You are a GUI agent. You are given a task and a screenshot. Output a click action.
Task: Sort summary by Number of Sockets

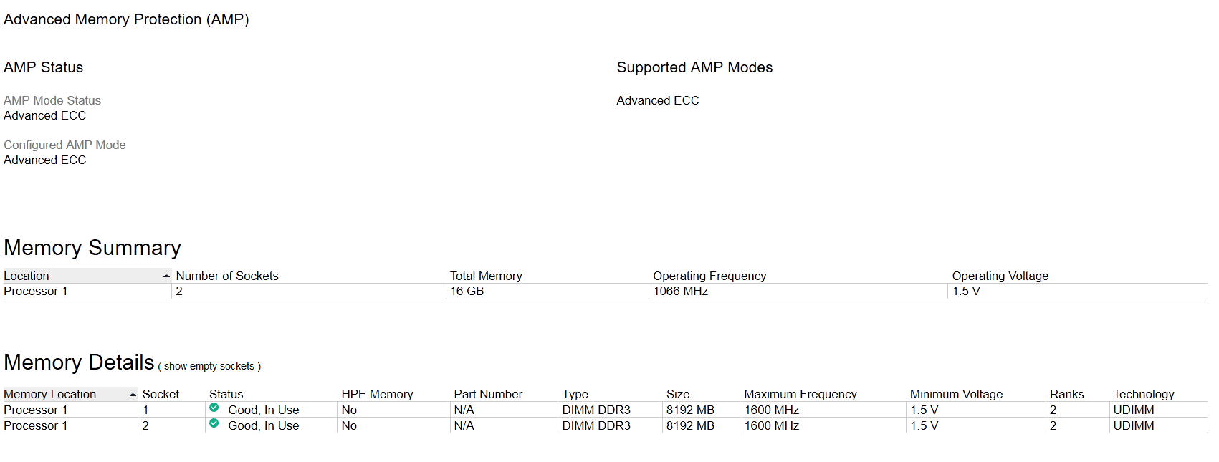click(227, 276)
